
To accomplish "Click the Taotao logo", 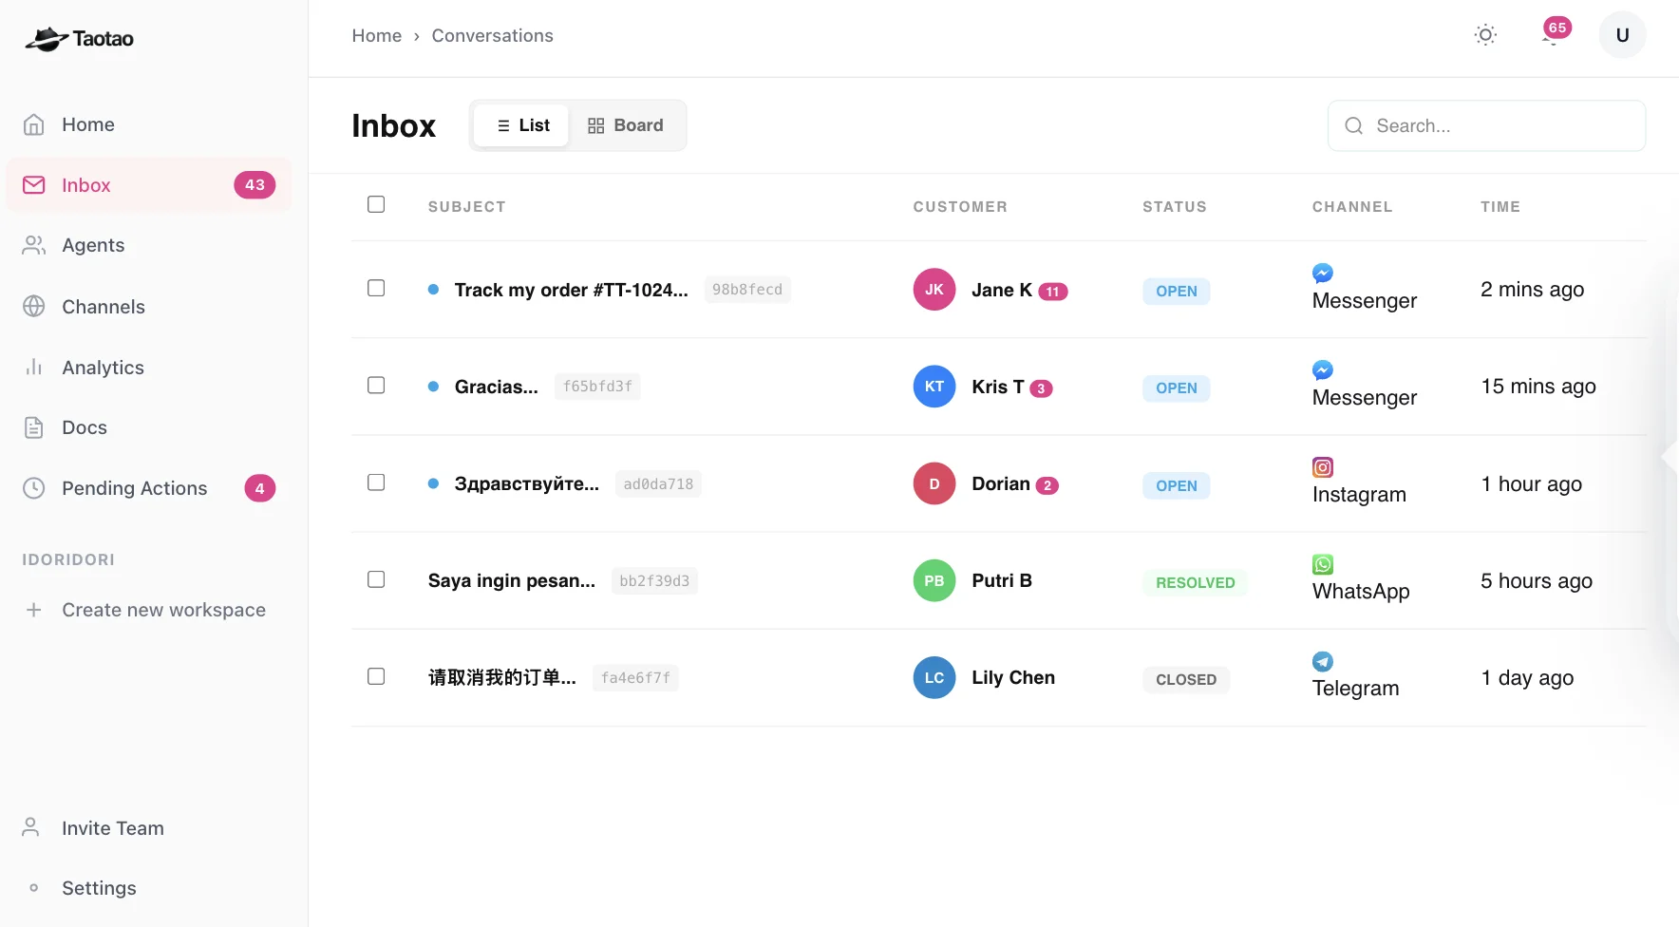I will coord(79,39).
